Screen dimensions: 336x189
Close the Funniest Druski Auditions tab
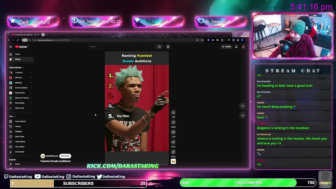click(x=38, y=35)
